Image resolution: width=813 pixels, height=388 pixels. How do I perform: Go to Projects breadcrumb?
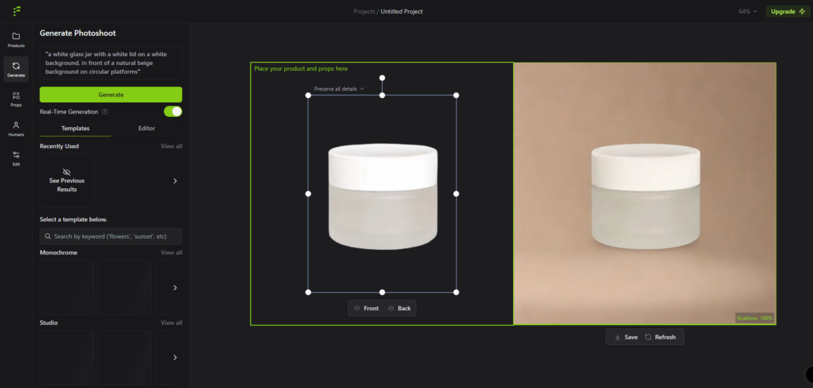click(364, 11)
